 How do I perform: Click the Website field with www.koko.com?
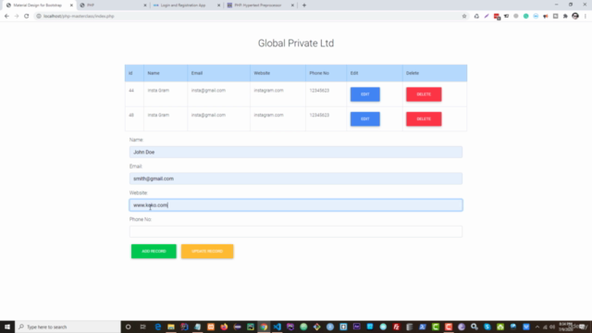tap(296, 205)
